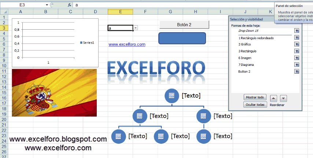Move shape up with reorder arrow
The height and width of the screenshot is (158, 313).
(273, 98)
